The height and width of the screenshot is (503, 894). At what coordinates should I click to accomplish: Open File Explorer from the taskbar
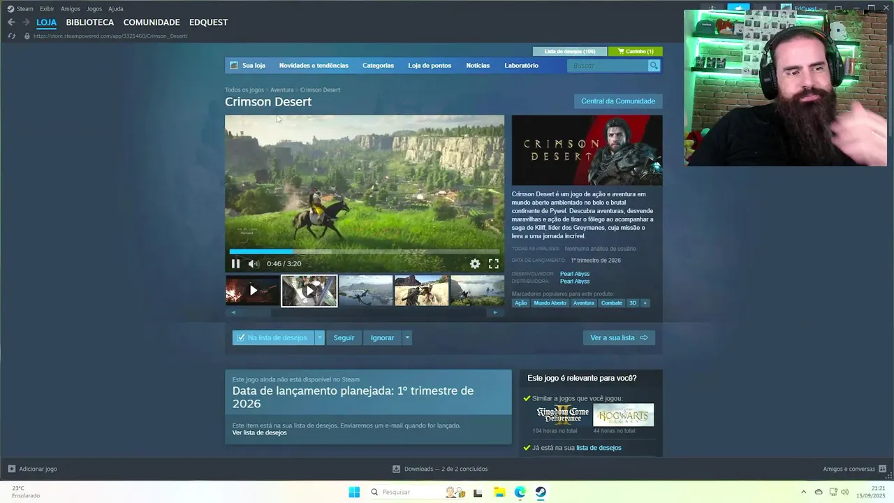[499, 492]
